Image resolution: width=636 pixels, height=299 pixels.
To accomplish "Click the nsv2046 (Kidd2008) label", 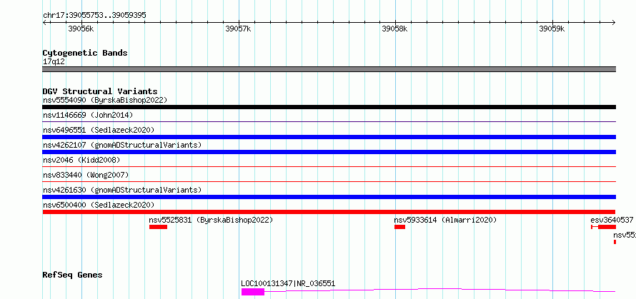I will pos(81,160).
